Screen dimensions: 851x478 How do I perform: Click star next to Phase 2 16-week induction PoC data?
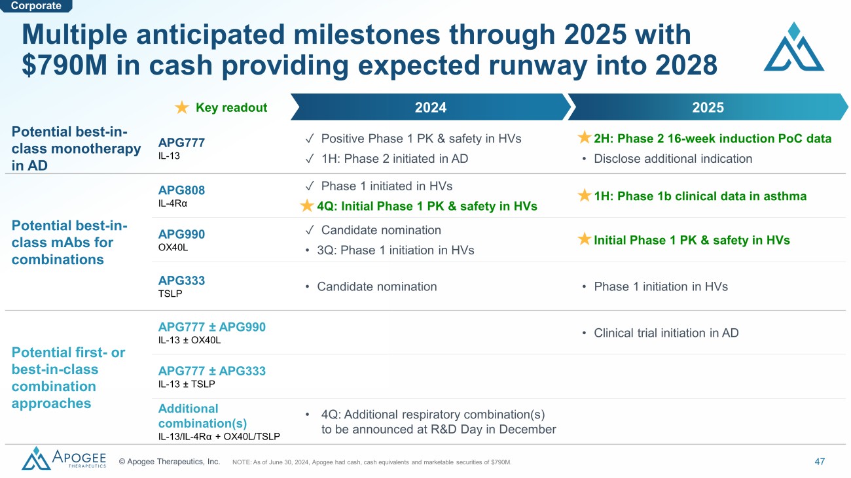tap(585, 138)
